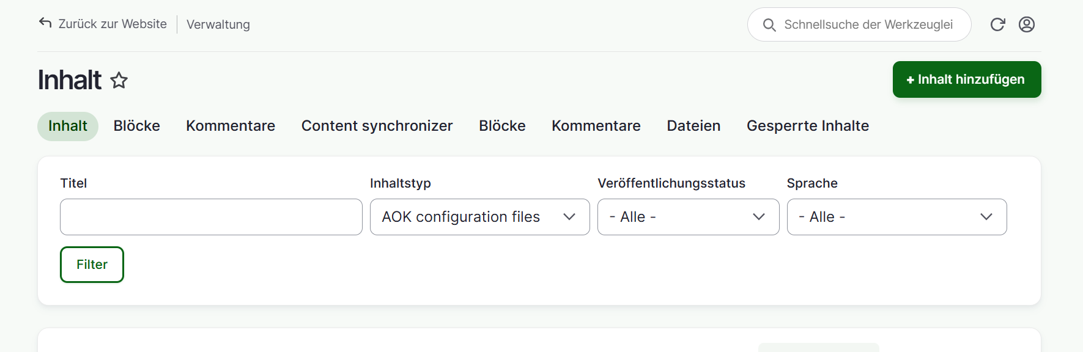1083x352 pixels.
Task: Click the search magnifier icon
Action: (769, 25)
